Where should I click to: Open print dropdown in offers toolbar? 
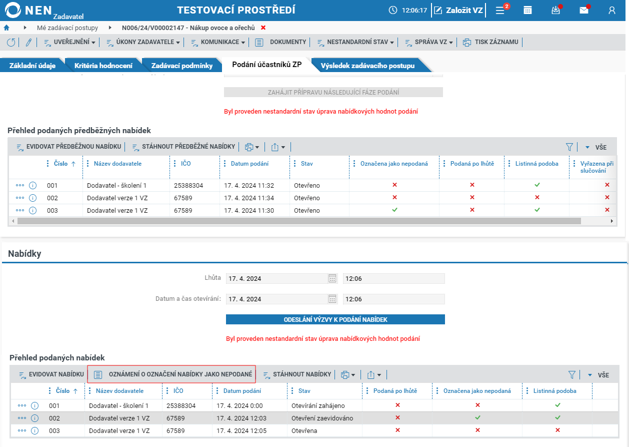point(348,375)
